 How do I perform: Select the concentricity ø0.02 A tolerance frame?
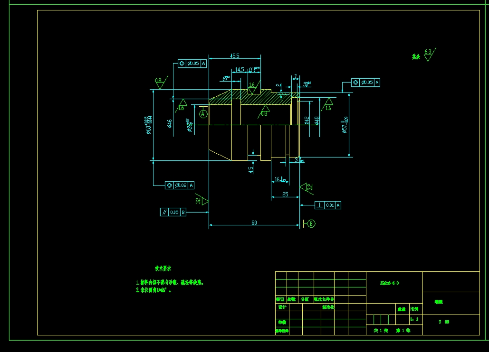(179, 185)
